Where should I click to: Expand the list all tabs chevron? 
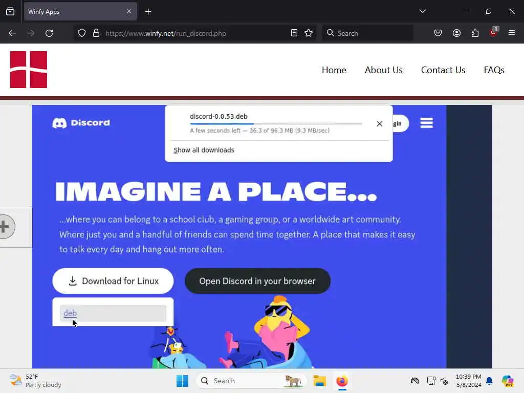click(x=422, y=11)
